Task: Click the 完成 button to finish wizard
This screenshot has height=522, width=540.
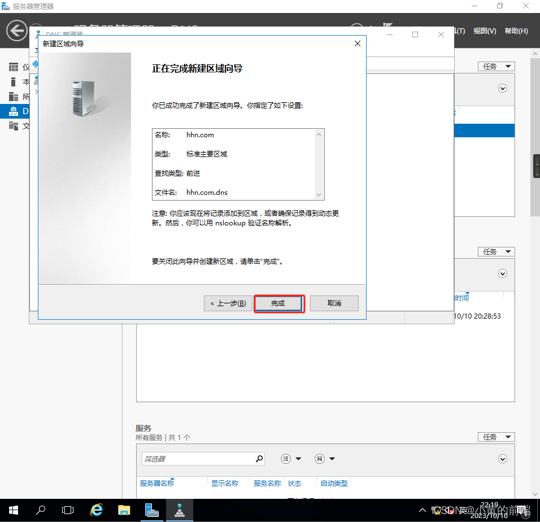Action: (279, 303)
